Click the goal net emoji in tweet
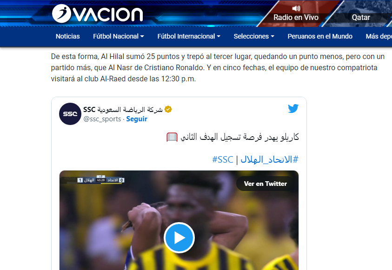 tap(172, 137)
